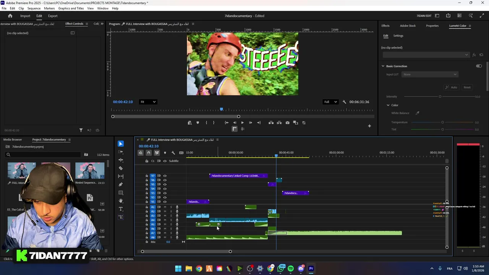Viewport: 489px width, 275px height.
Task: Switch to the Adobe Stock tab
Action: [x=408, y=26]
